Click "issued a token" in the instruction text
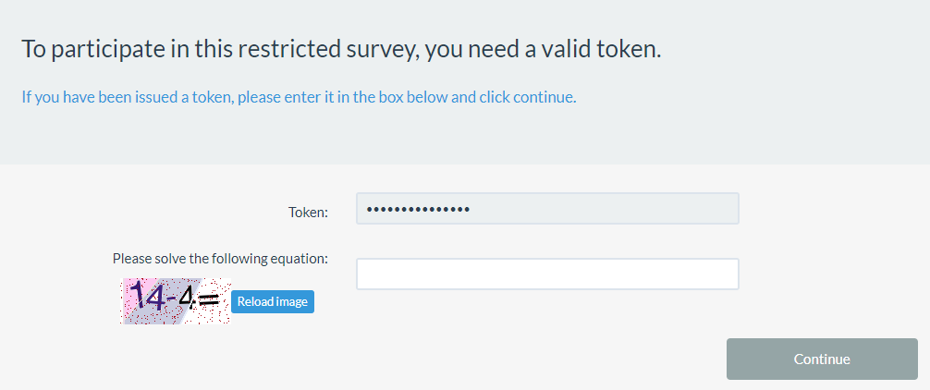 [x=186, y=97]
